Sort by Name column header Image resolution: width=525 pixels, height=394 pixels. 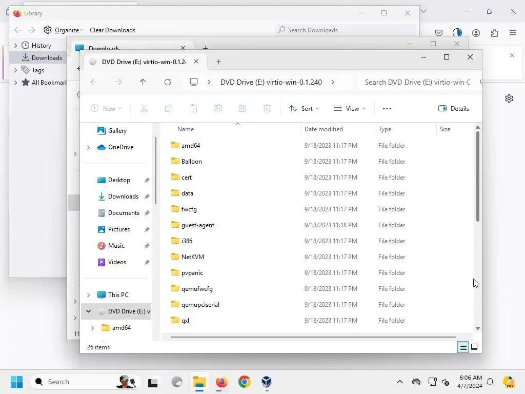[x=186, y=129]
